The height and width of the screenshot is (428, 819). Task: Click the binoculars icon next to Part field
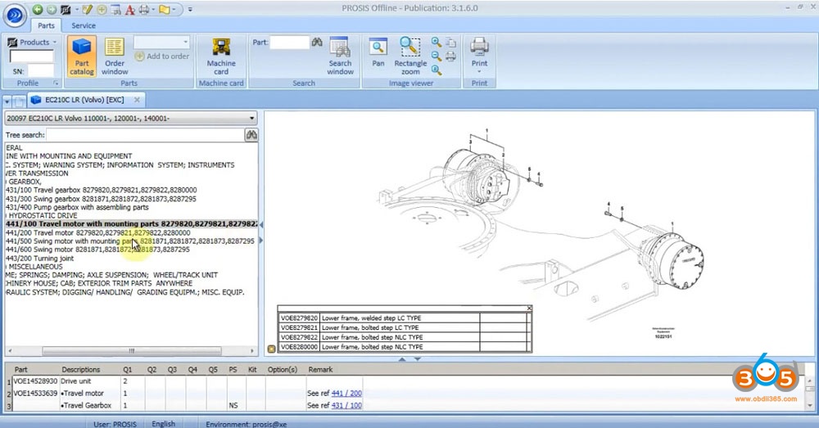[x=318, y=42]
